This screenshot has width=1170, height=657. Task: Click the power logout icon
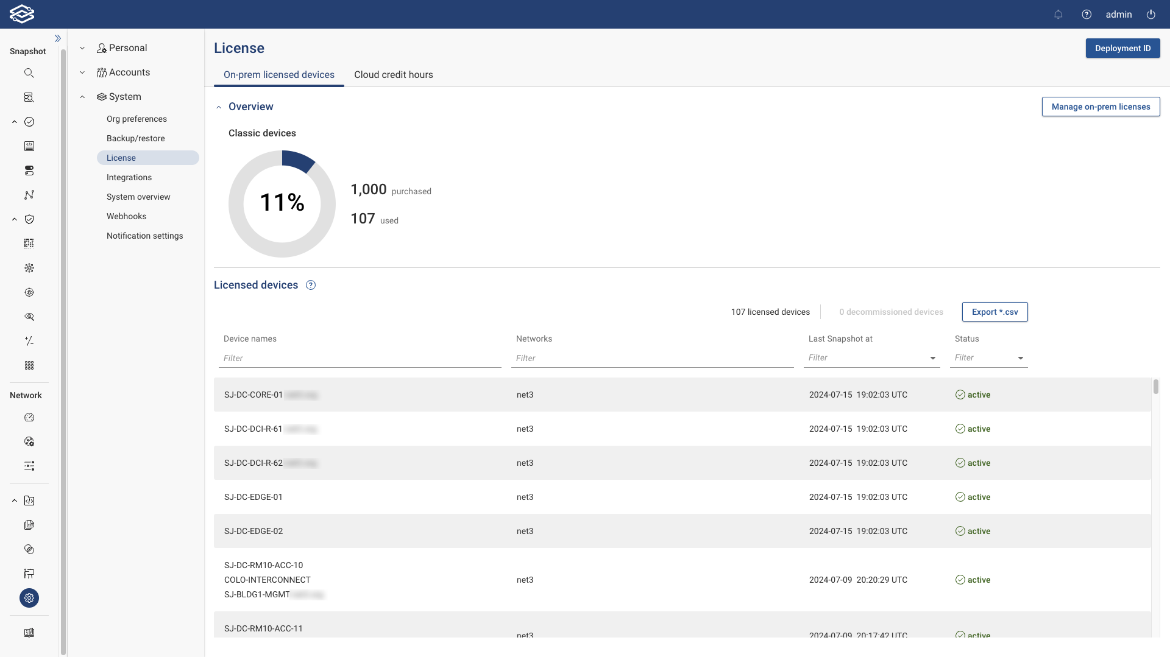pyautogui.click(x=1150, y=15)
